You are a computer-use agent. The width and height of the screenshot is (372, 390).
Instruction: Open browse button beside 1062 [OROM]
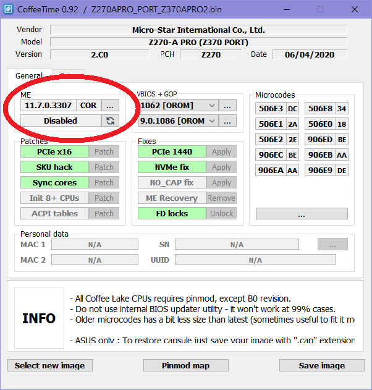[x=227, y=106]
